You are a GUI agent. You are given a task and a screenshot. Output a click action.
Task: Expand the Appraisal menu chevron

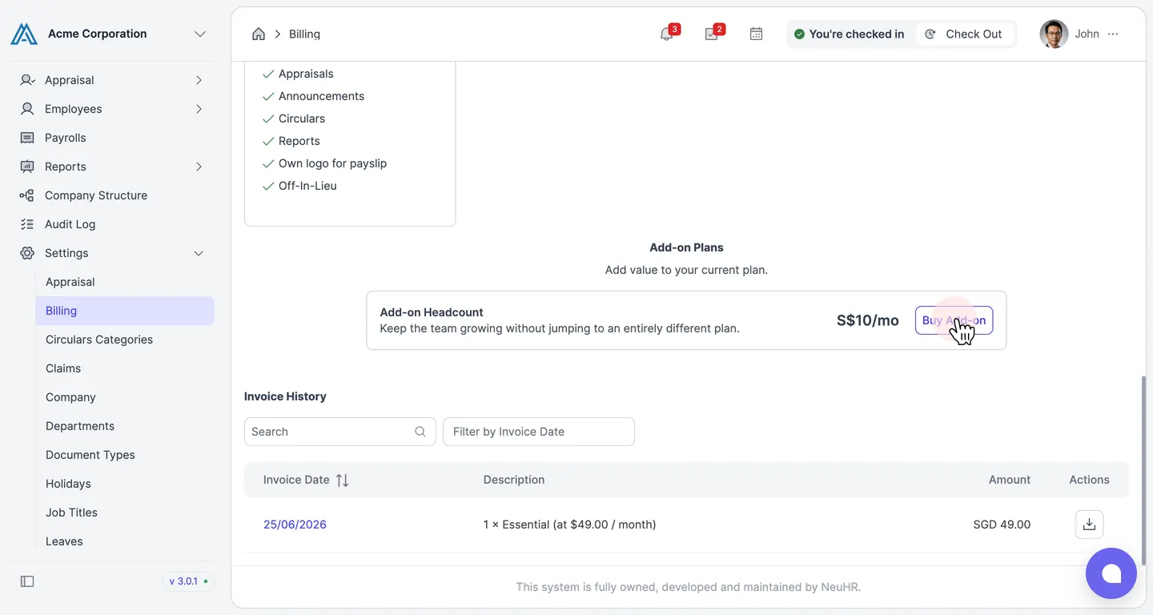pyautogui.click(x=199, y=80)
